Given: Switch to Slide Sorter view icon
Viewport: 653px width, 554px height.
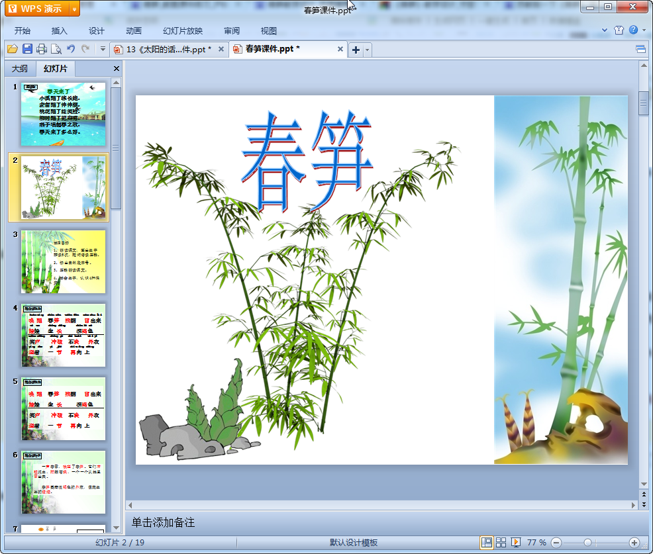Looking at the screenshot, I should (x=501, y=542).
